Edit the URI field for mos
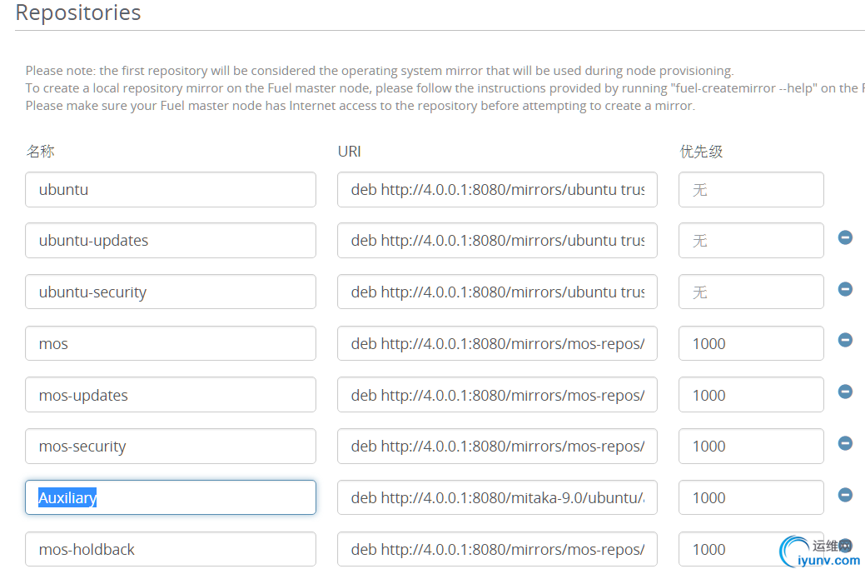865x574 pixels. point(497,343)
